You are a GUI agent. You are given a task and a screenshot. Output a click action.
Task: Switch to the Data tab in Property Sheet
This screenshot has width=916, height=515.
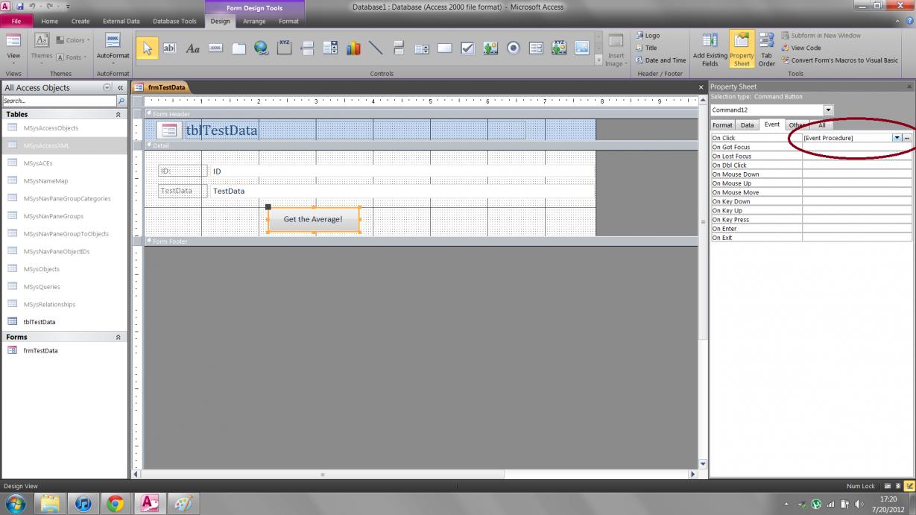click(x=747, y=125)
